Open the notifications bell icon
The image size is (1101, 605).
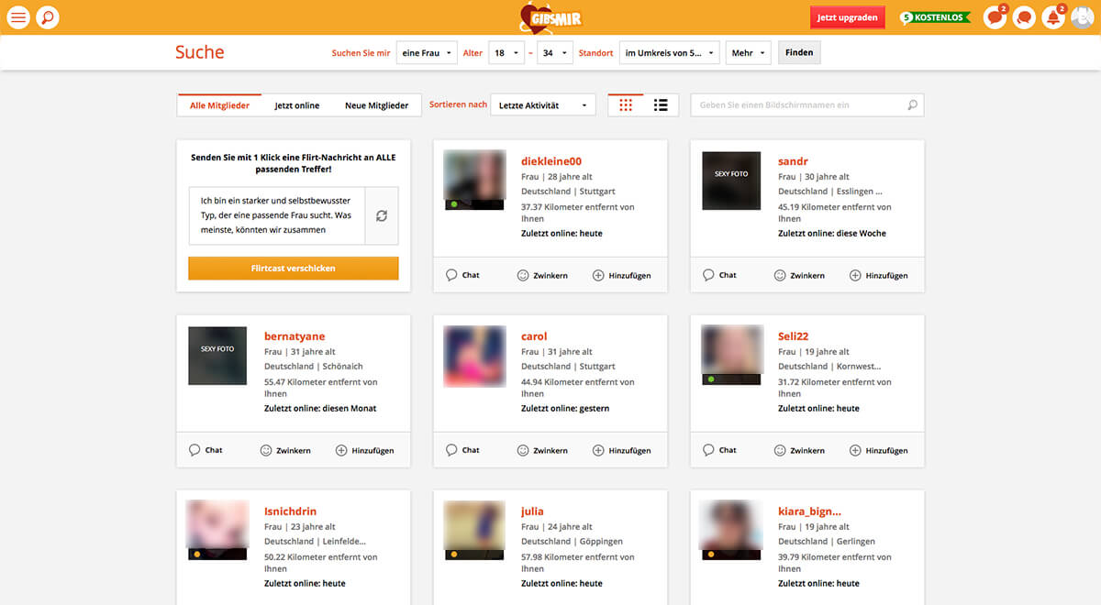(x=1054, y=17)
